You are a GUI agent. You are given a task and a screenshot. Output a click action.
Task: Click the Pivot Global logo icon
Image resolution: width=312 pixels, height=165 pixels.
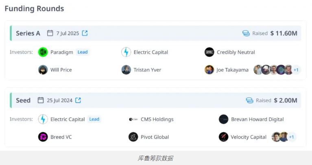(x=133, y=137)
